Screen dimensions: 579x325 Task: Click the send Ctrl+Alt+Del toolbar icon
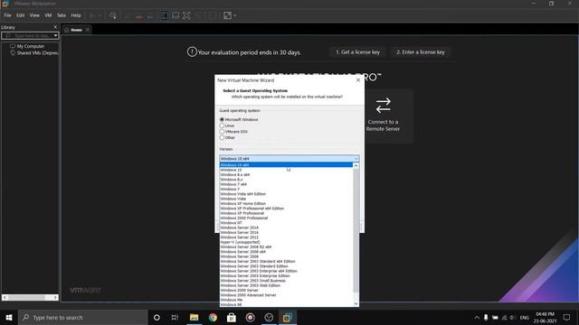(113, 15)
